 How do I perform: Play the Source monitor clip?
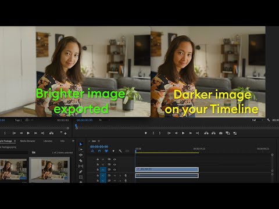28,133
